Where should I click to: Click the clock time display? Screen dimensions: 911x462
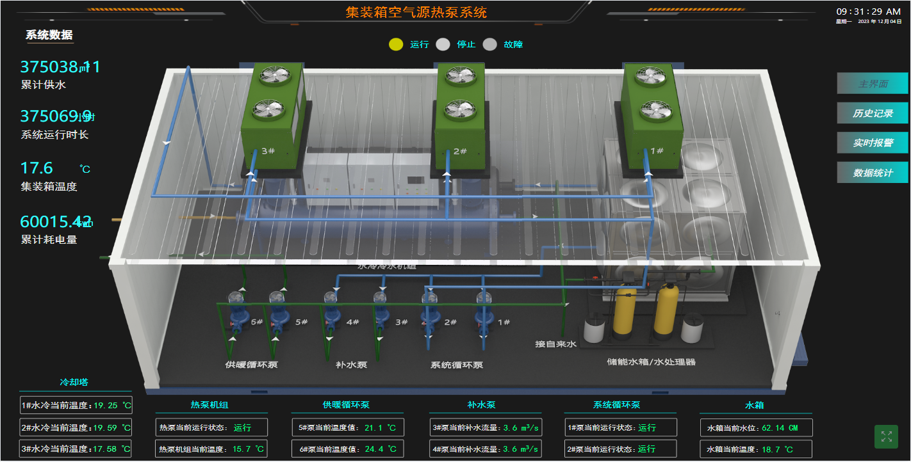pyautogui.click(x=868, y=12)
